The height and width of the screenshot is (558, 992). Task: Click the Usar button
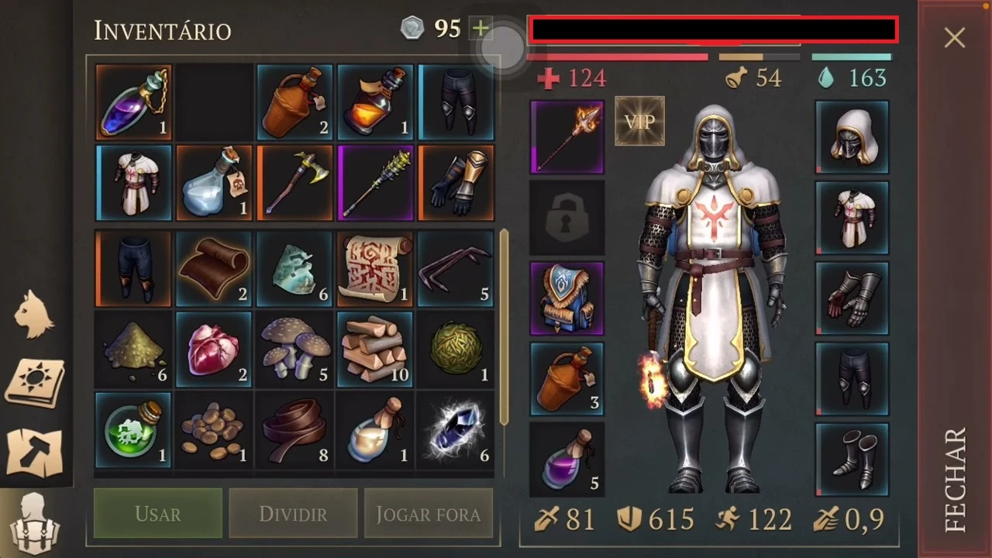pyautogui.click(x=158, y=514)
